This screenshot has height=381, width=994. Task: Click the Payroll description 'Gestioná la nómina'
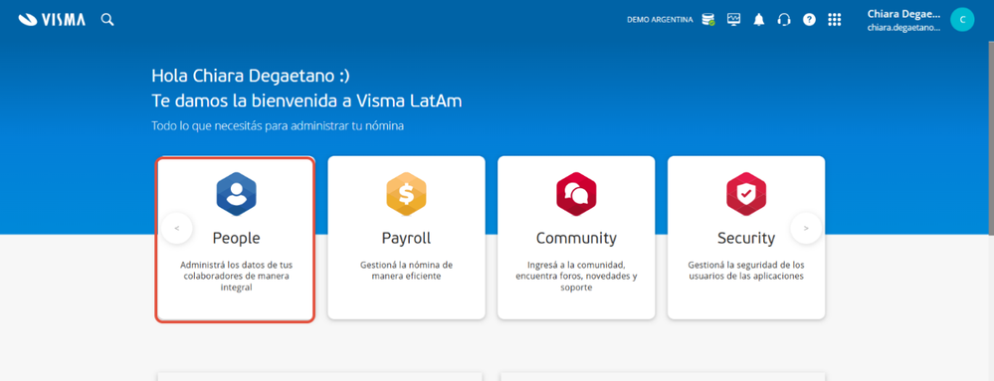click(406, 271)
